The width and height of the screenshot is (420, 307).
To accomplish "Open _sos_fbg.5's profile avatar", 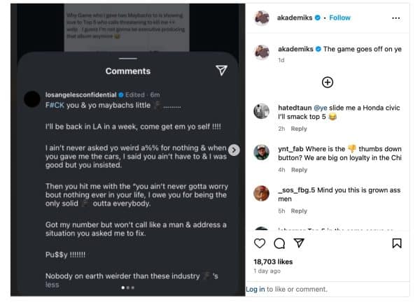I will tap(261, 193).
